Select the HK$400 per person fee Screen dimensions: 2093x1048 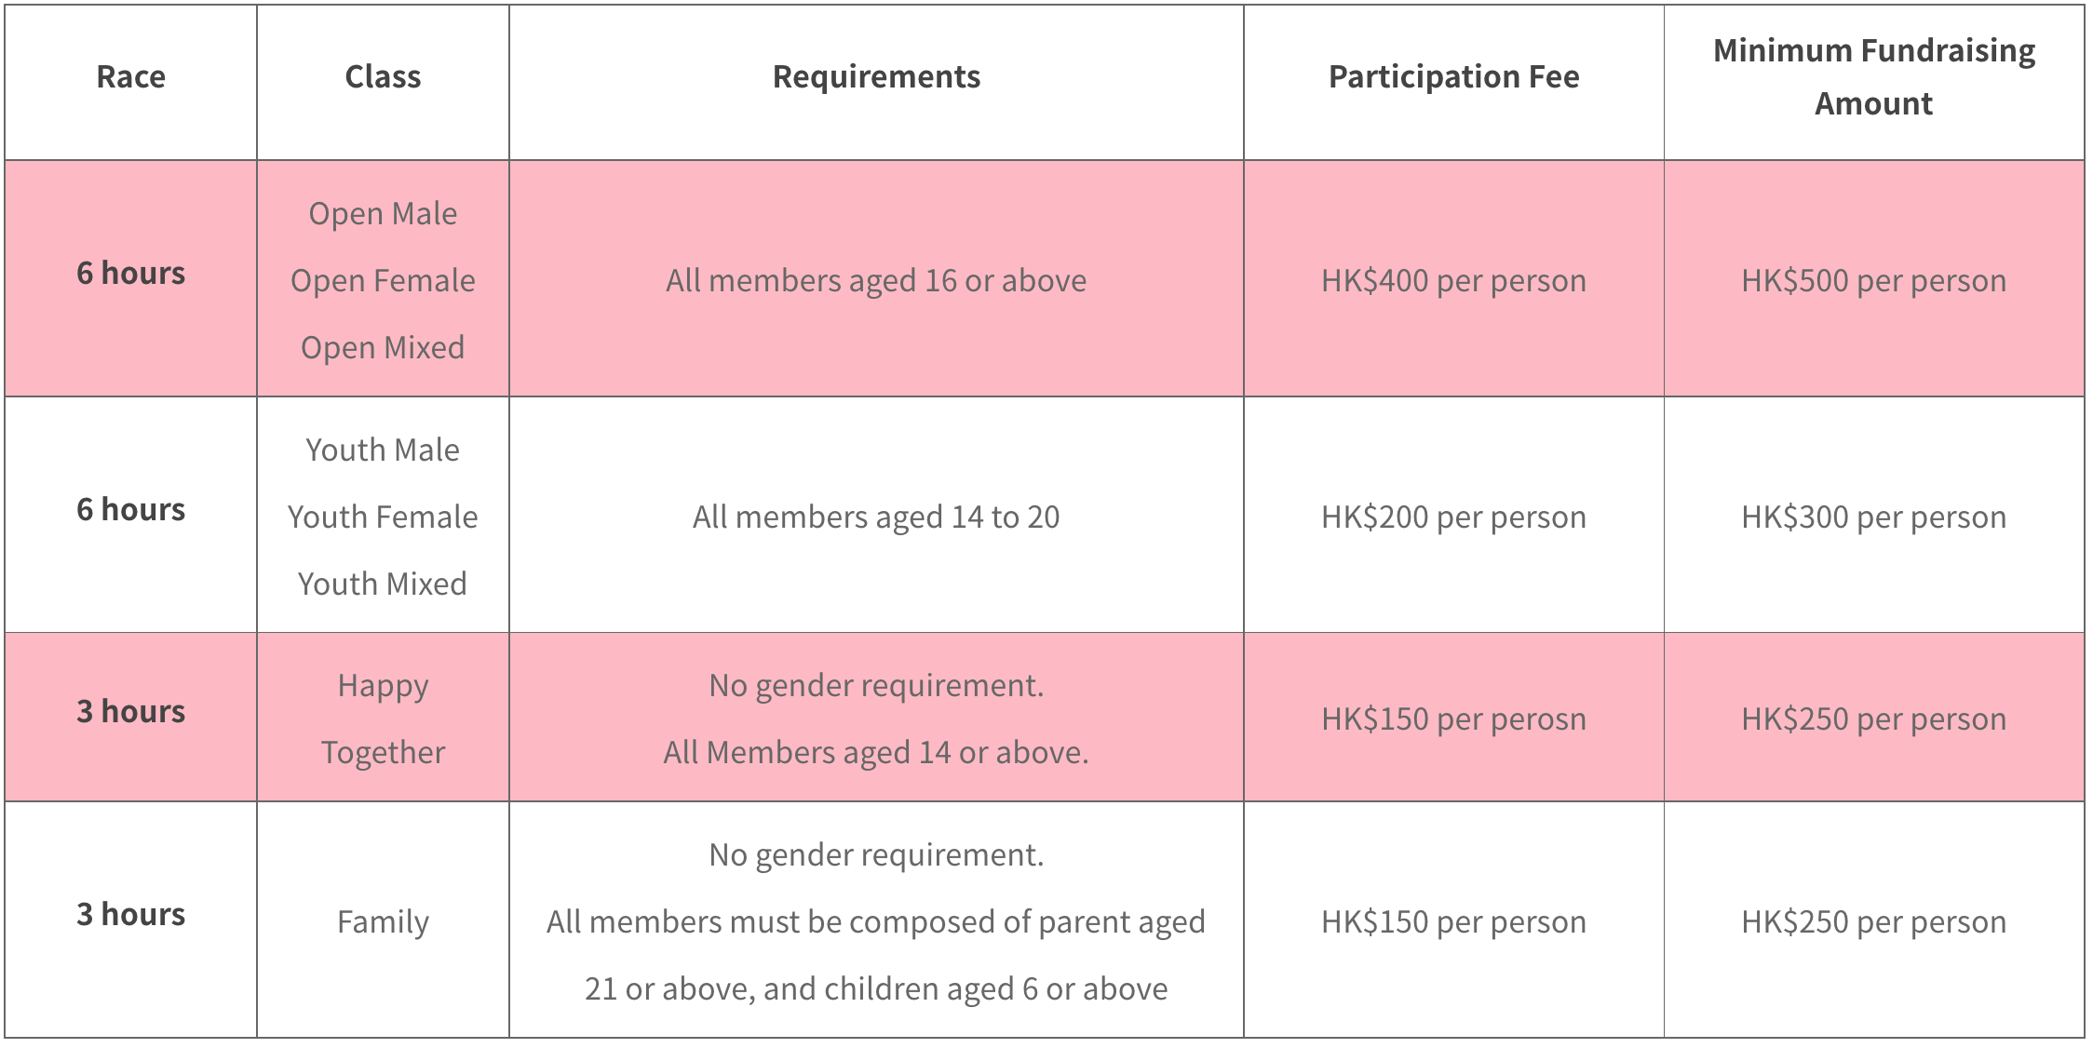point(1453,281)
